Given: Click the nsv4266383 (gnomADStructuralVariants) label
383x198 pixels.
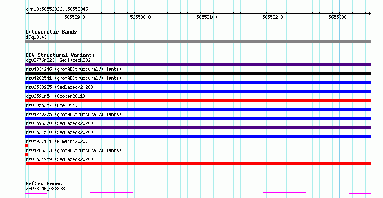Looking at the screenshot, I should [x=74, y=150].
